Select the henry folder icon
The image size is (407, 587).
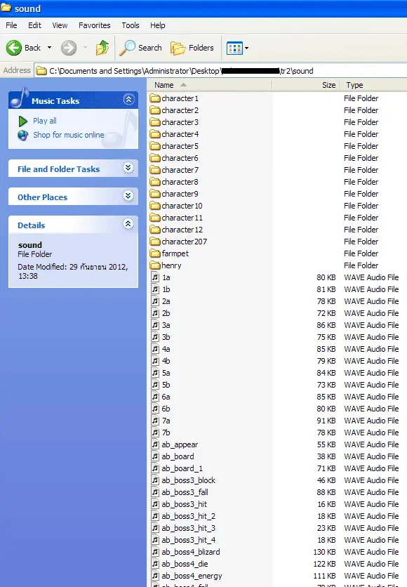click(x=155, y=266)
